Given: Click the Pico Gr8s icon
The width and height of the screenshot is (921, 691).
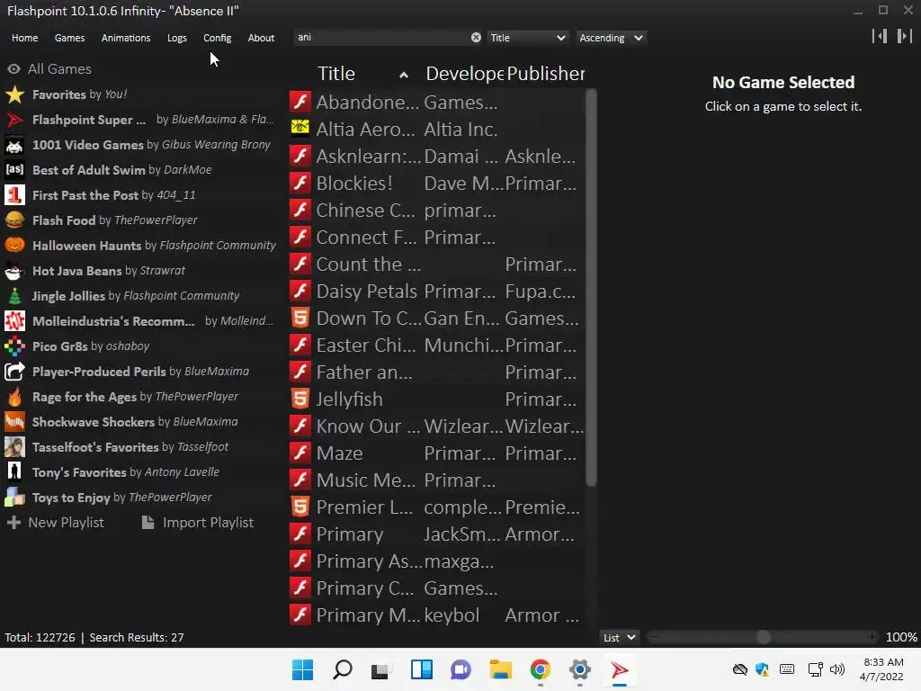Looking at the screenshot, I should point(14,346).
